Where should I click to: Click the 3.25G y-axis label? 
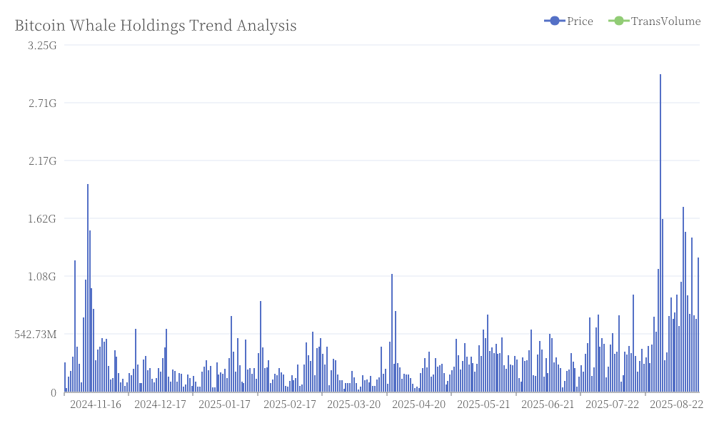42,46
